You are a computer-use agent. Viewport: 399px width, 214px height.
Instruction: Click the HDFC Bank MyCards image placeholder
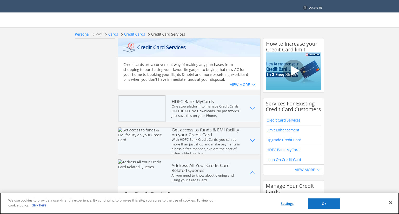[142, 109]
